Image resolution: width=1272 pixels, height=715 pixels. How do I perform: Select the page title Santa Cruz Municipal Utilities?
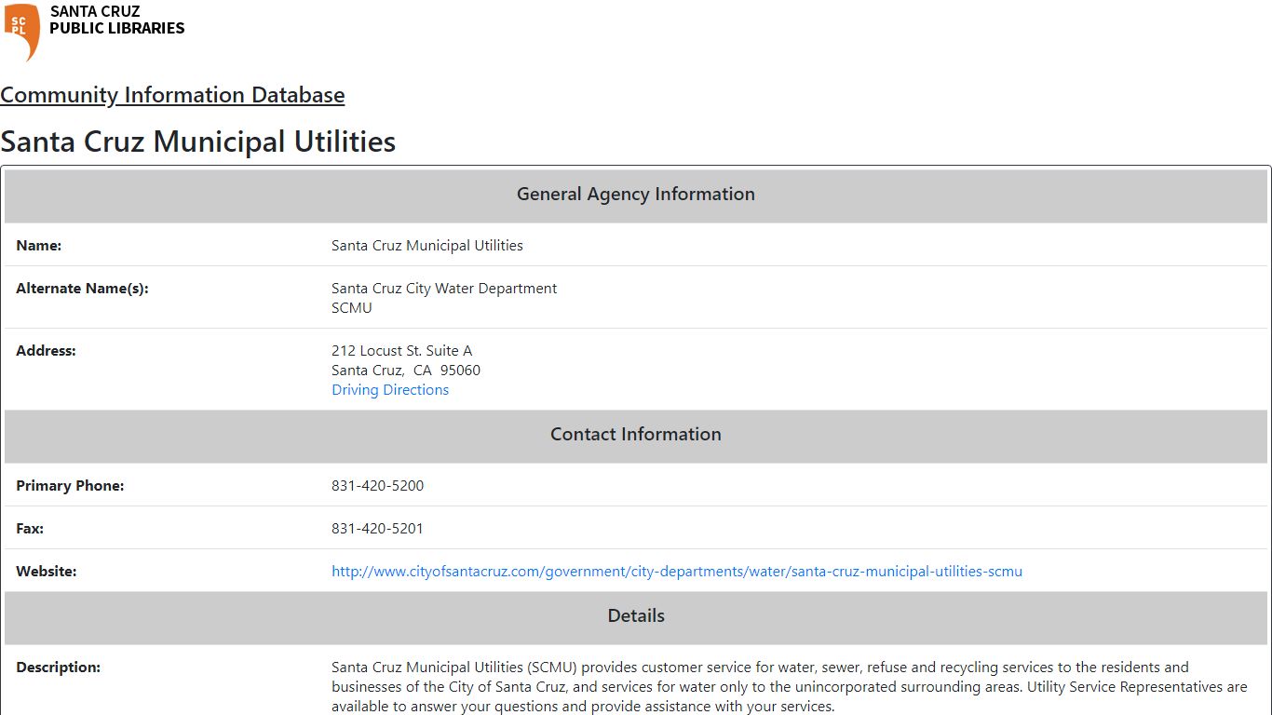(198, 142)
